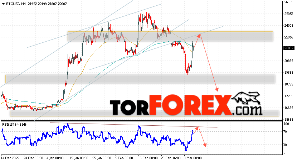Click the 17739 price scale value
297x162 pixels.
click(289, 96)
